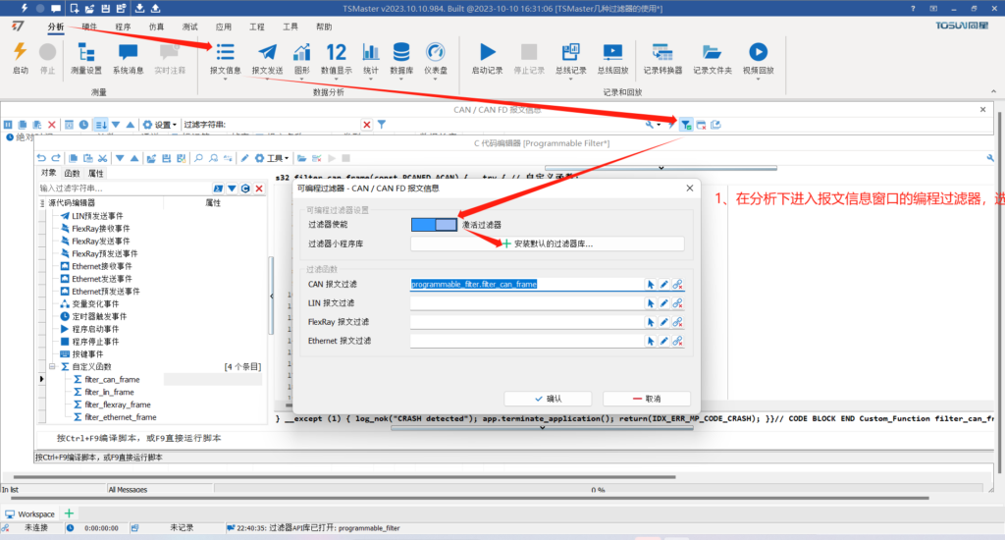1005x540 pixels.
Task: Click the 报文发送 paper plane icon
Action: 267,57
